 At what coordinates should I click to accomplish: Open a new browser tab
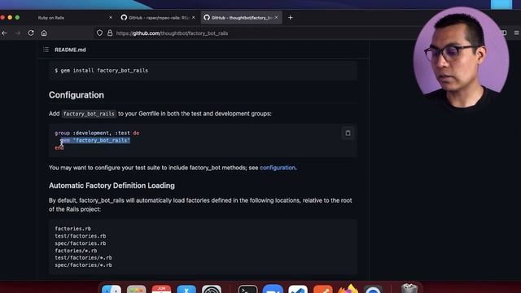291,18
